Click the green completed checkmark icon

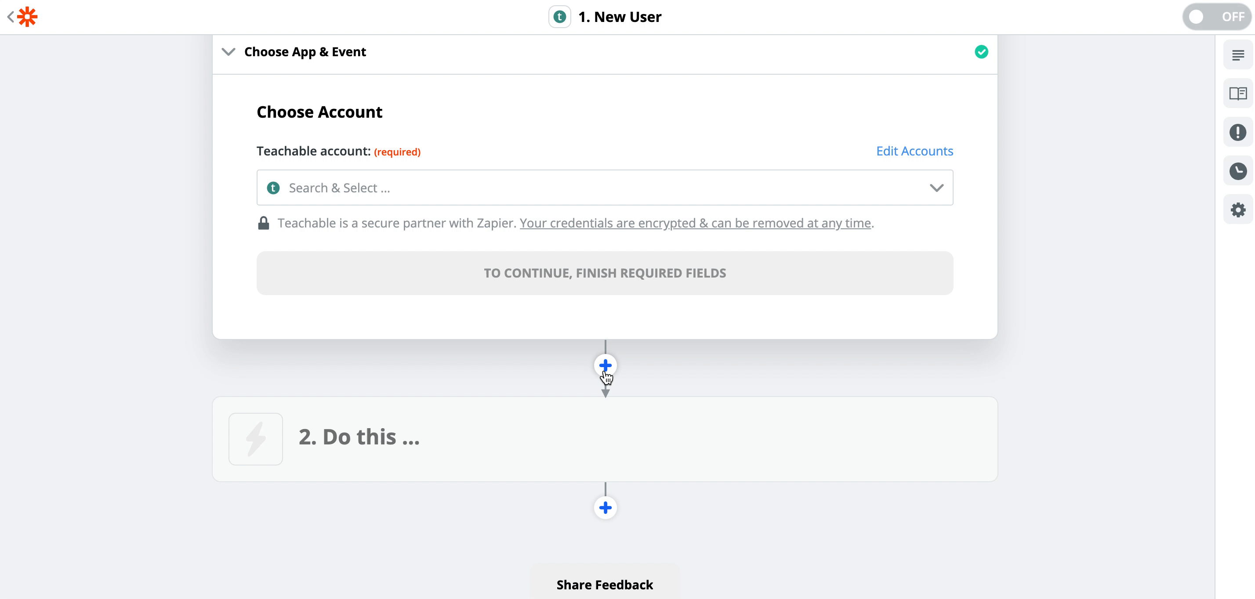tap(981, 52)
